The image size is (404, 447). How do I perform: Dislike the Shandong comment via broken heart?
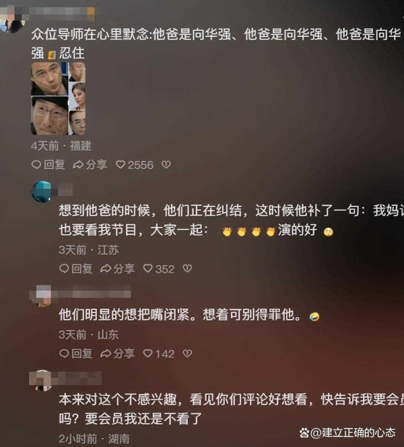tap(187, 353)
